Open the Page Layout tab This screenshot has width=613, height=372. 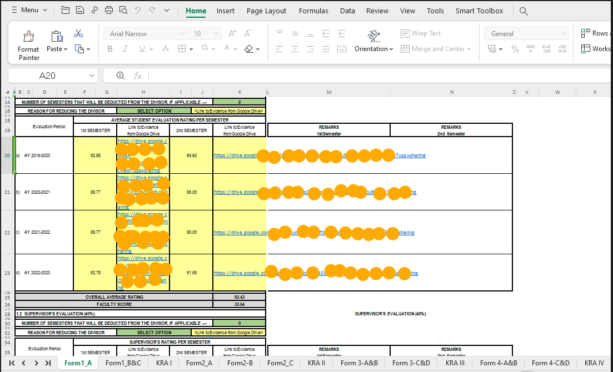pos(266,11)
